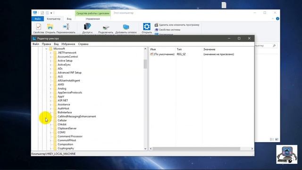This screenshot has height=170, width=302.
Task: Expand the AppServiceProtocols key
Action: (50, 93)
